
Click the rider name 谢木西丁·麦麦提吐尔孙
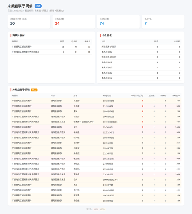(x=83, y=122)
